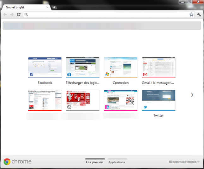
Task: Click the Télécharger des logic... label
Action: point(82,83)
